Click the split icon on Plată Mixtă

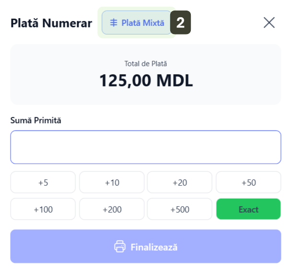point(114,23)
